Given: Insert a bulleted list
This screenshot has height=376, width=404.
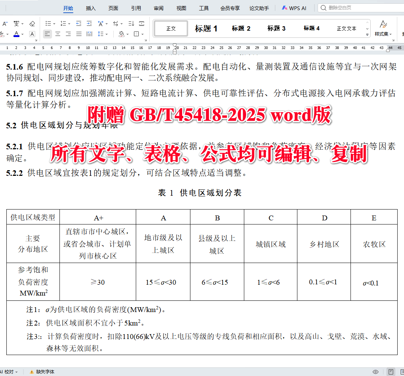Looking at the screenshot, I should click(x=48, y=24).
